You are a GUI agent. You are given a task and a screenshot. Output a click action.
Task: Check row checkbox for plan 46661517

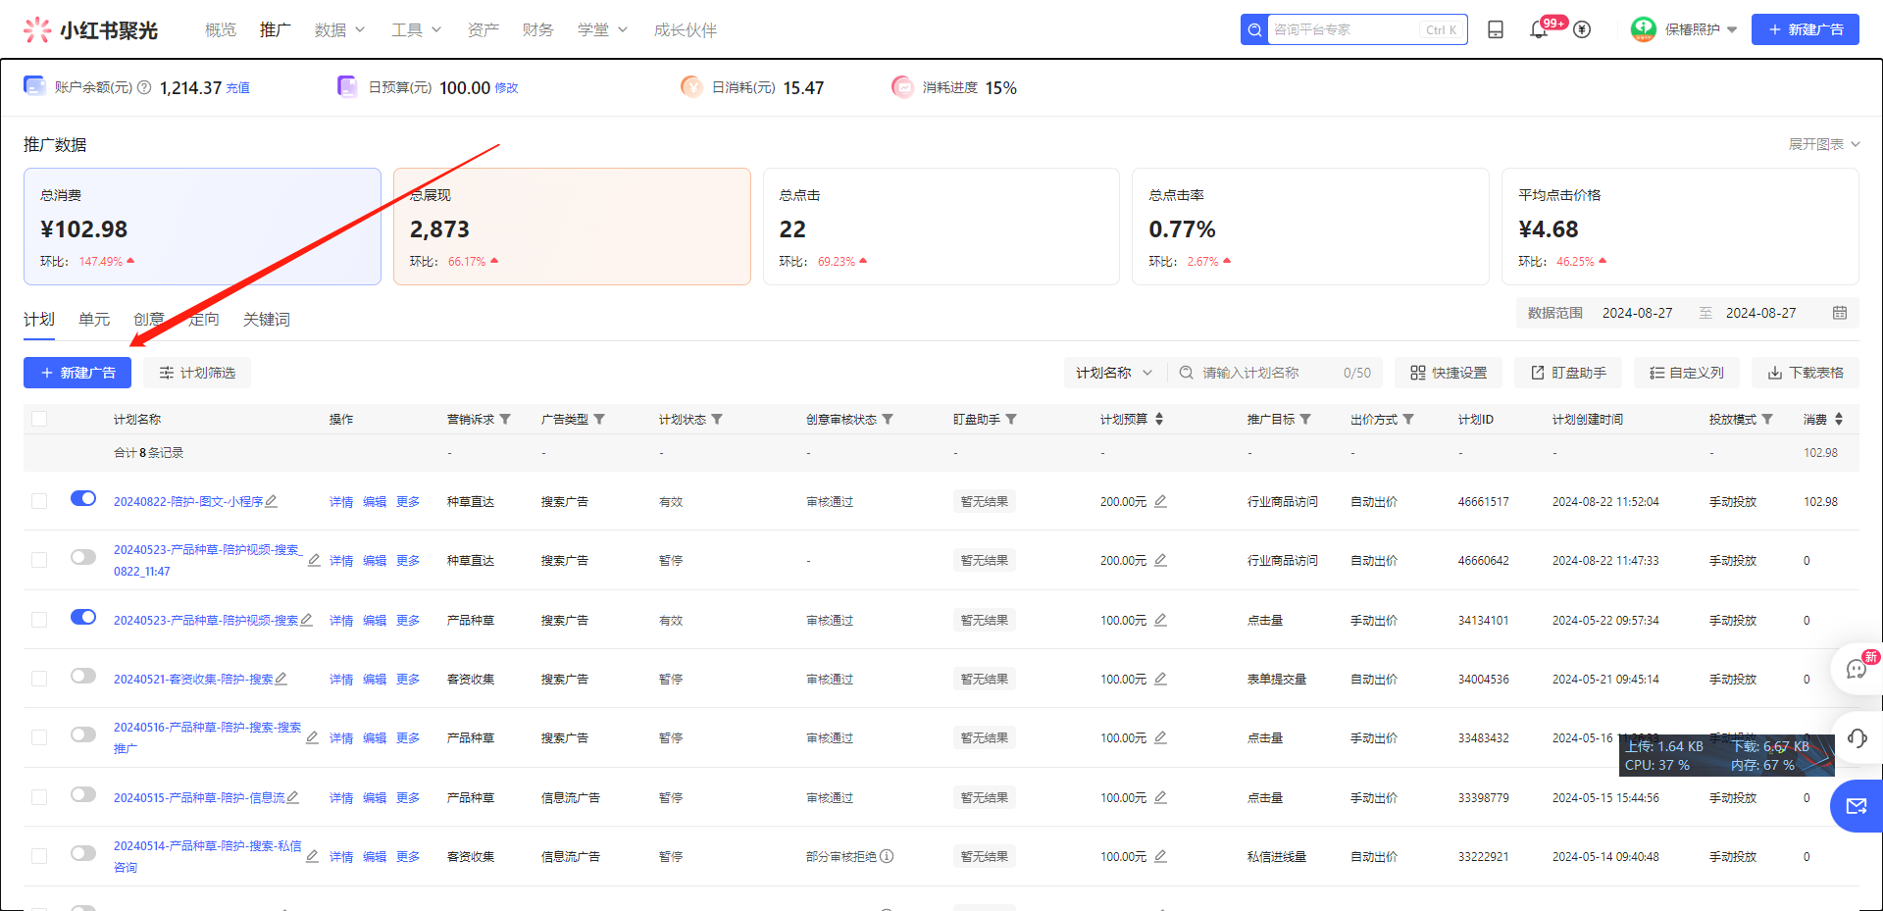[39, 501]
